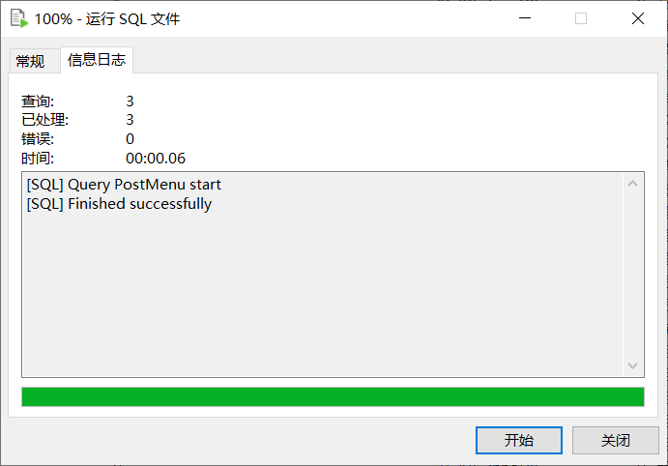Click the 关闭 button
Image resolution: width=668 pixels, height=466 pixels.
(x=616, y=440)
